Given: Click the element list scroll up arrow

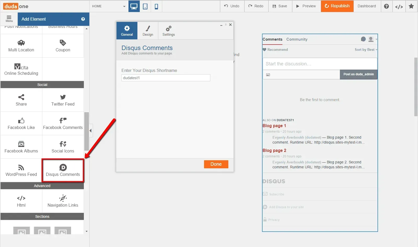Looking at the screenshot, I should pos(86,29).
